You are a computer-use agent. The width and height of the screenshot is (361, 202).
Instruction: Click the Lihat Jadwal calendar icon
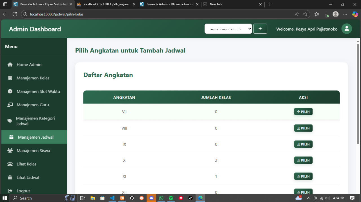[x=10, y=177]
